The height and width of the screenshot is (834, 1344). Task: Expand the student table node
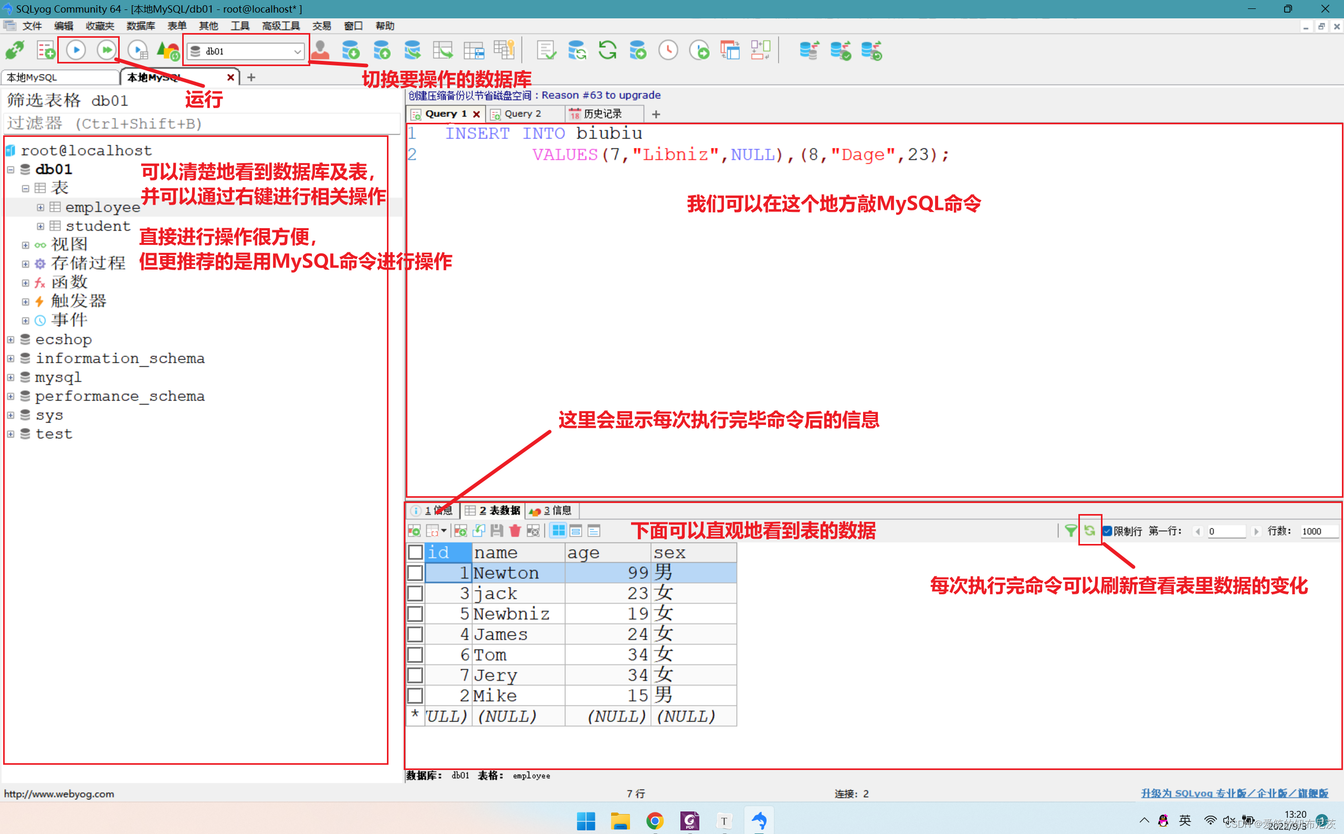40,226
